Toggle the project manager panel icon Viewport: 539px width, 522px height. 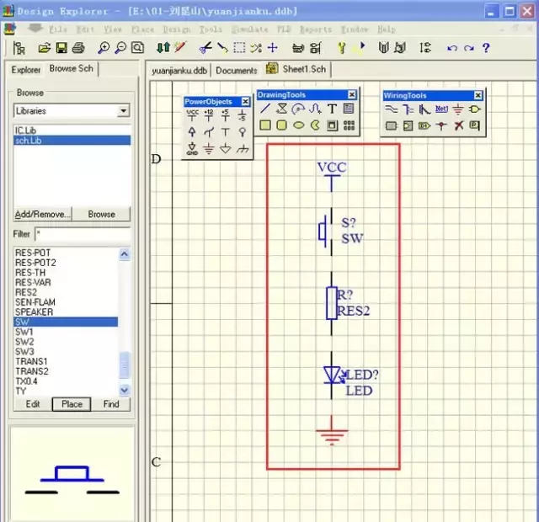coord(19,48)
